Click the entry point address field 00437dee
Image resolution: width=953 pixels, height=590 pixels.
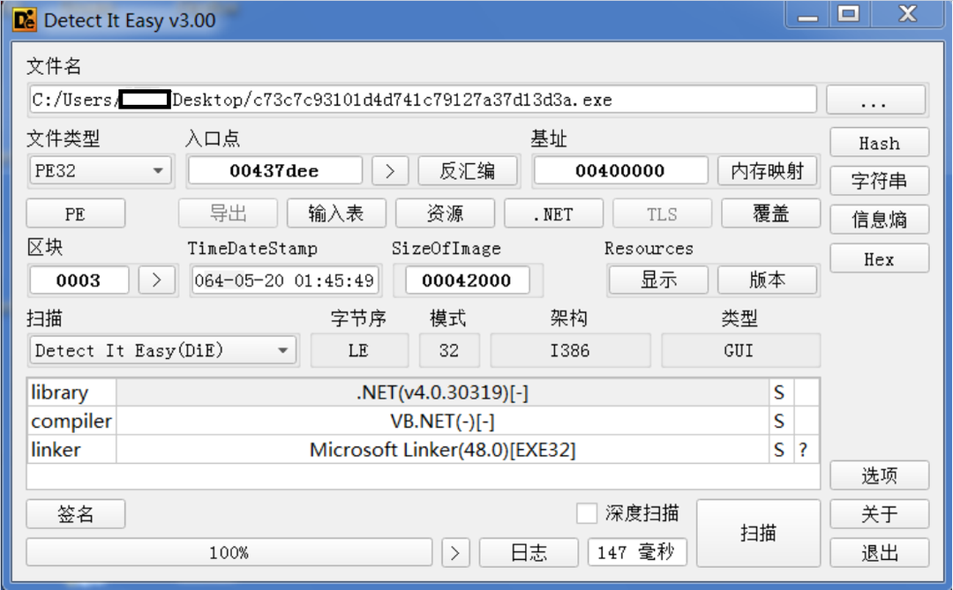point(274,171)
